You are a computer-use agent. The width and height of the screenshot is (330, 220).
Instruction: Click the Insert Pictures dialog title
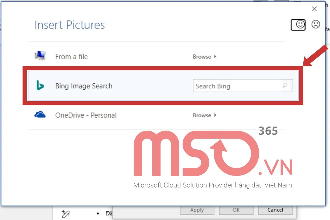coord(70,25)
